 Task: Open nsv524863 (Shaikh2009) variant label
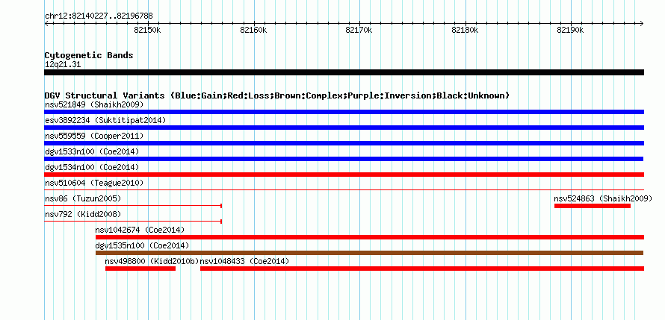coord(603,198)
